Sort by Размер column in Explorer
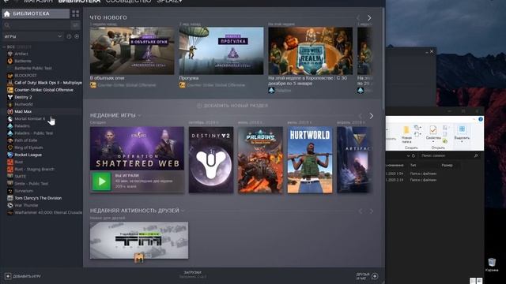This screenshot has width=506, height=284. (x=447, y=165)
